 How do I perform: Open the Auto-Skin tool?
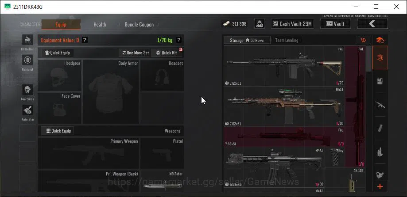coord(27,110)
